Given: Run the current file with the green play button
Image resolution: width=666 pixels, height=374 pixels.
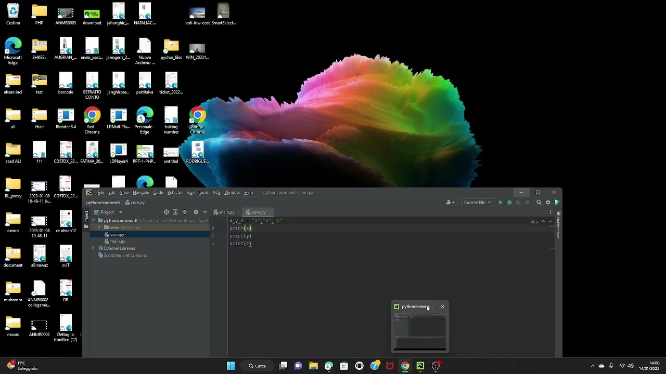Looking at the screenshot, I should [x=501, y=203].
